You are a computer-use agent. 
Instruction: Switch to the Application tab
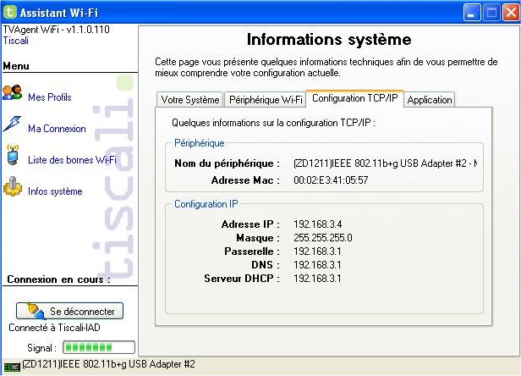[430, 100]
